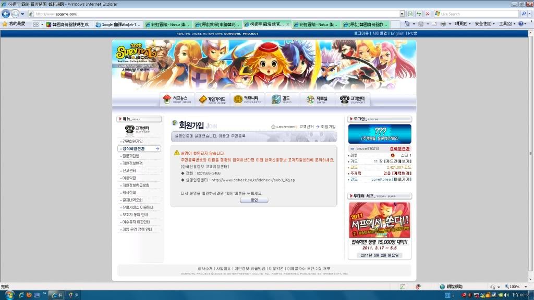
Task: Click the Feeds icon in the command bar
Action: tap(421, 24)
